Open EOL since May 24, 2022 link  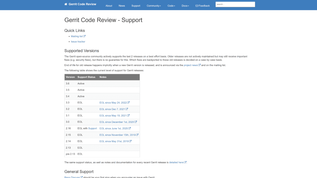pos(113,103)
